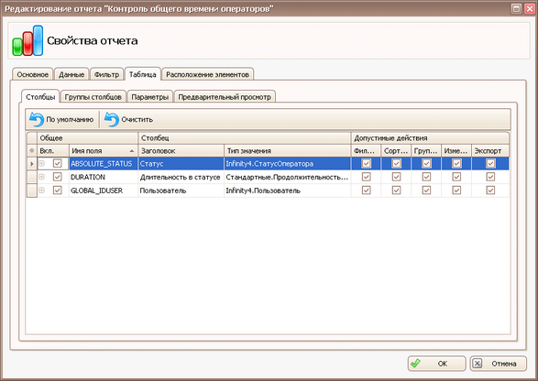Click the bar chart report properties icon

point(27,40)
